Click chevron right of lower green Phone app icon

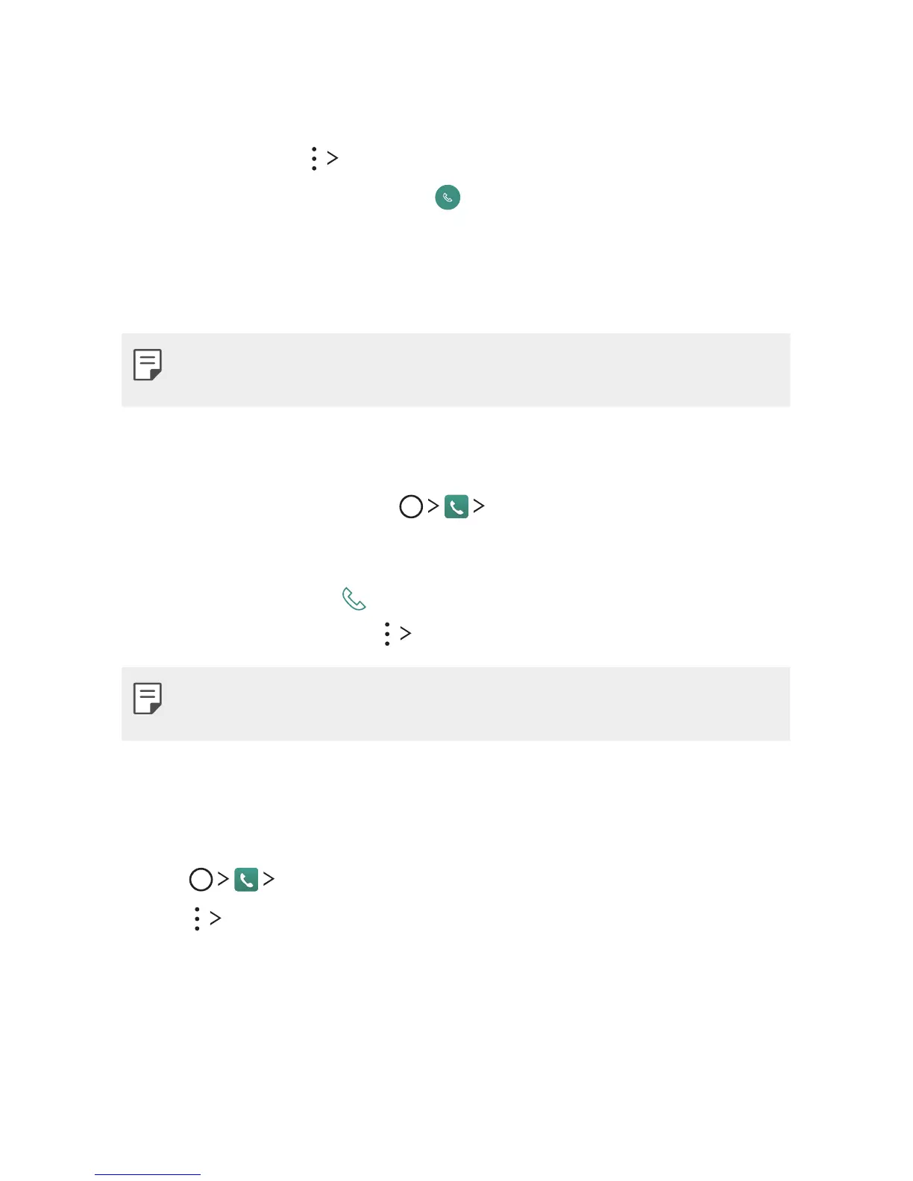269,879
